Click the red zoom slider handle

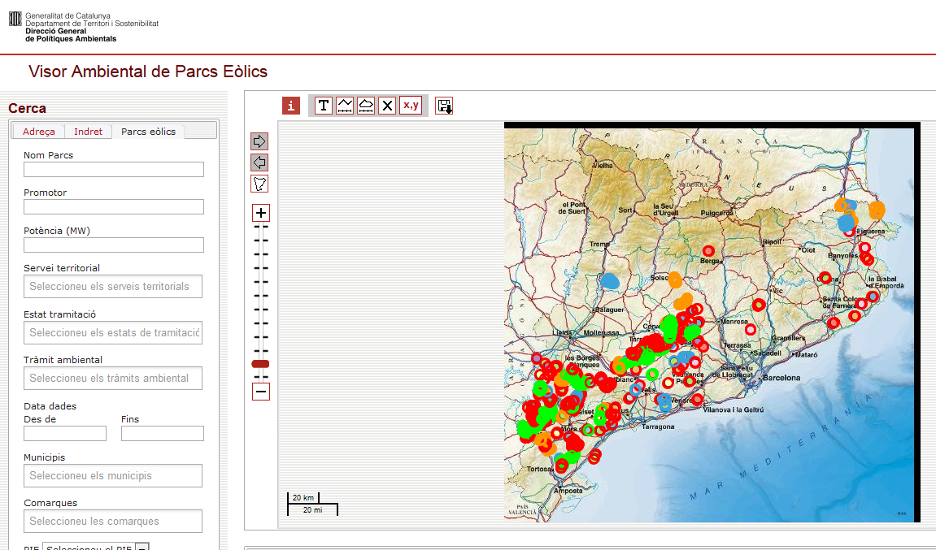(260, 364)
